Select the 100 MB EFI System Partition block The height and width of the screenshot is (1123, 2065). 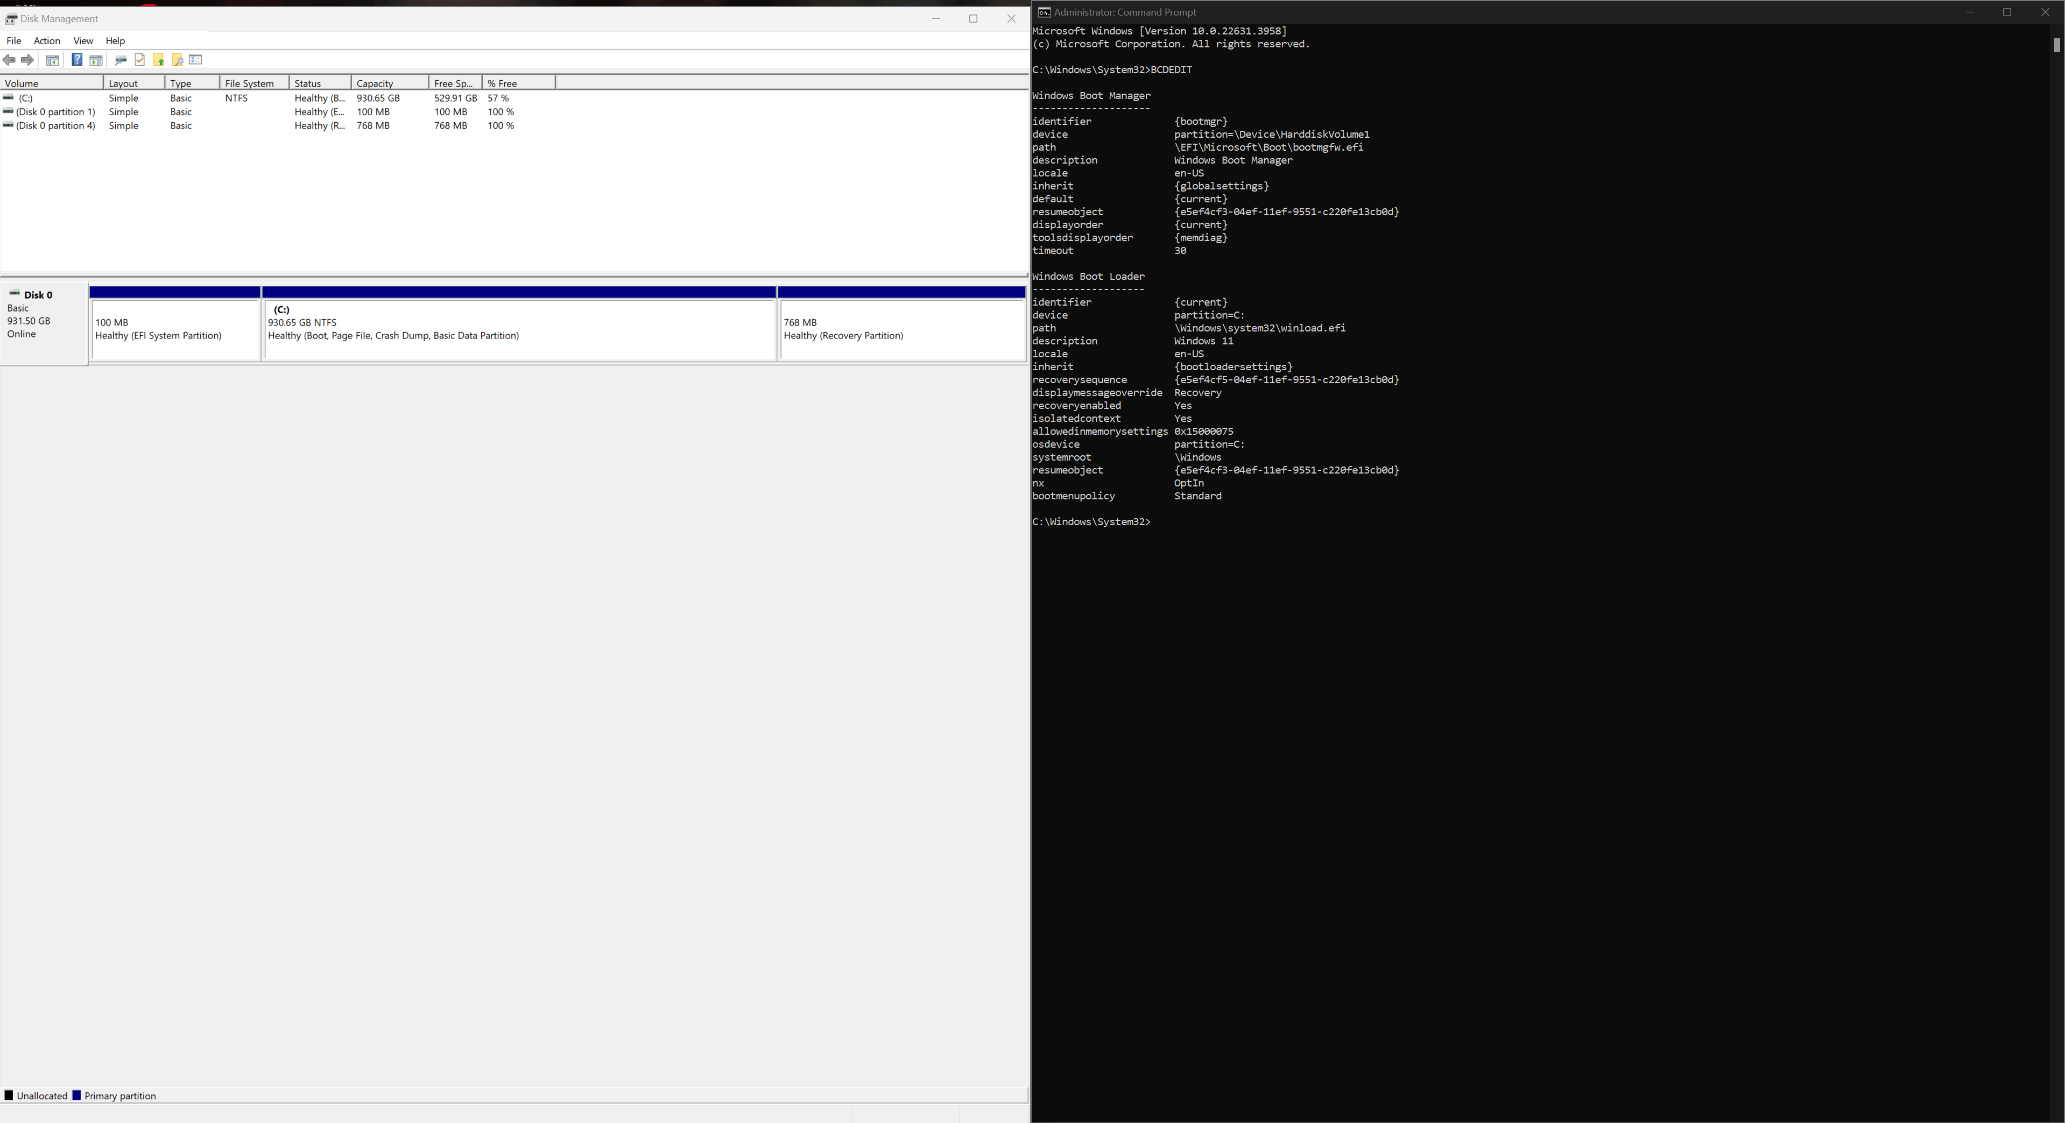point(175,329)
